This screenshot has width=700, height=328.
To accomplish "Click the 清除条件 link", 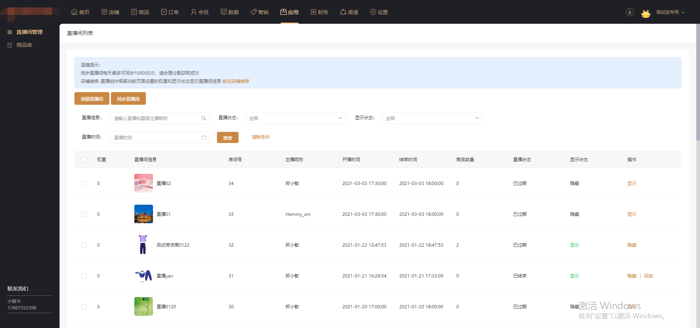I will (260, 137).
